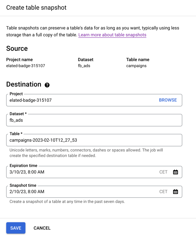The image size is (196, 242).
Task: Click the CET timezone label for Snapshot time
Action: (163, 191)
